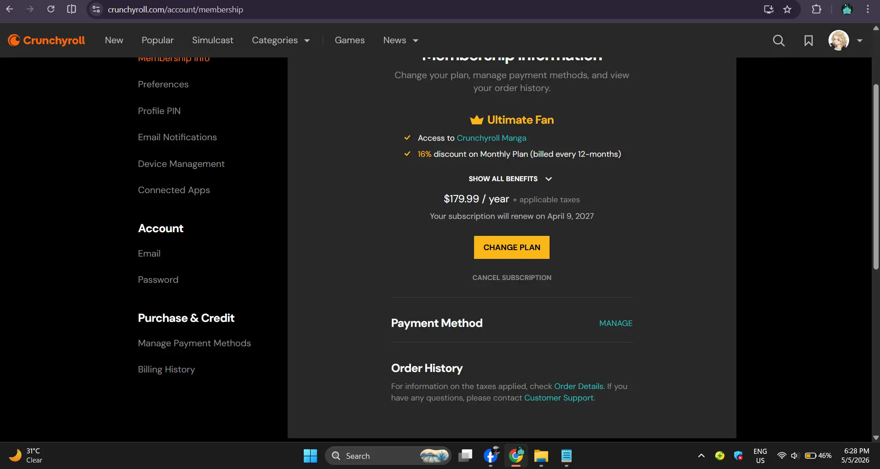Open the Notepad taskbar icon
The image size is (880, 469).
tap(566, 456)
